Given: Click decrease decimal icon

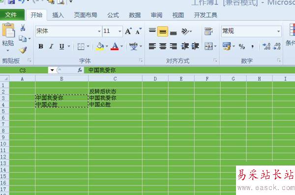Looking at the screenshot, I should coord(277,46).
